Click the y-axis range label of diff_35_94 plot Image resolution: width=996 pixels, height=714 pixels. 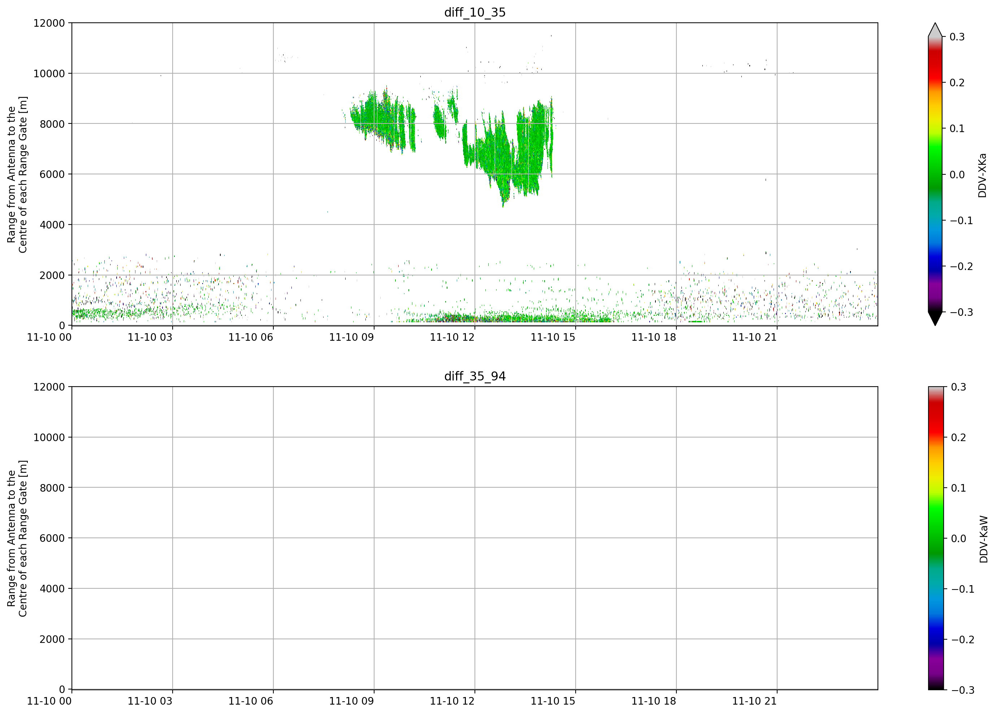coord(17,538)
